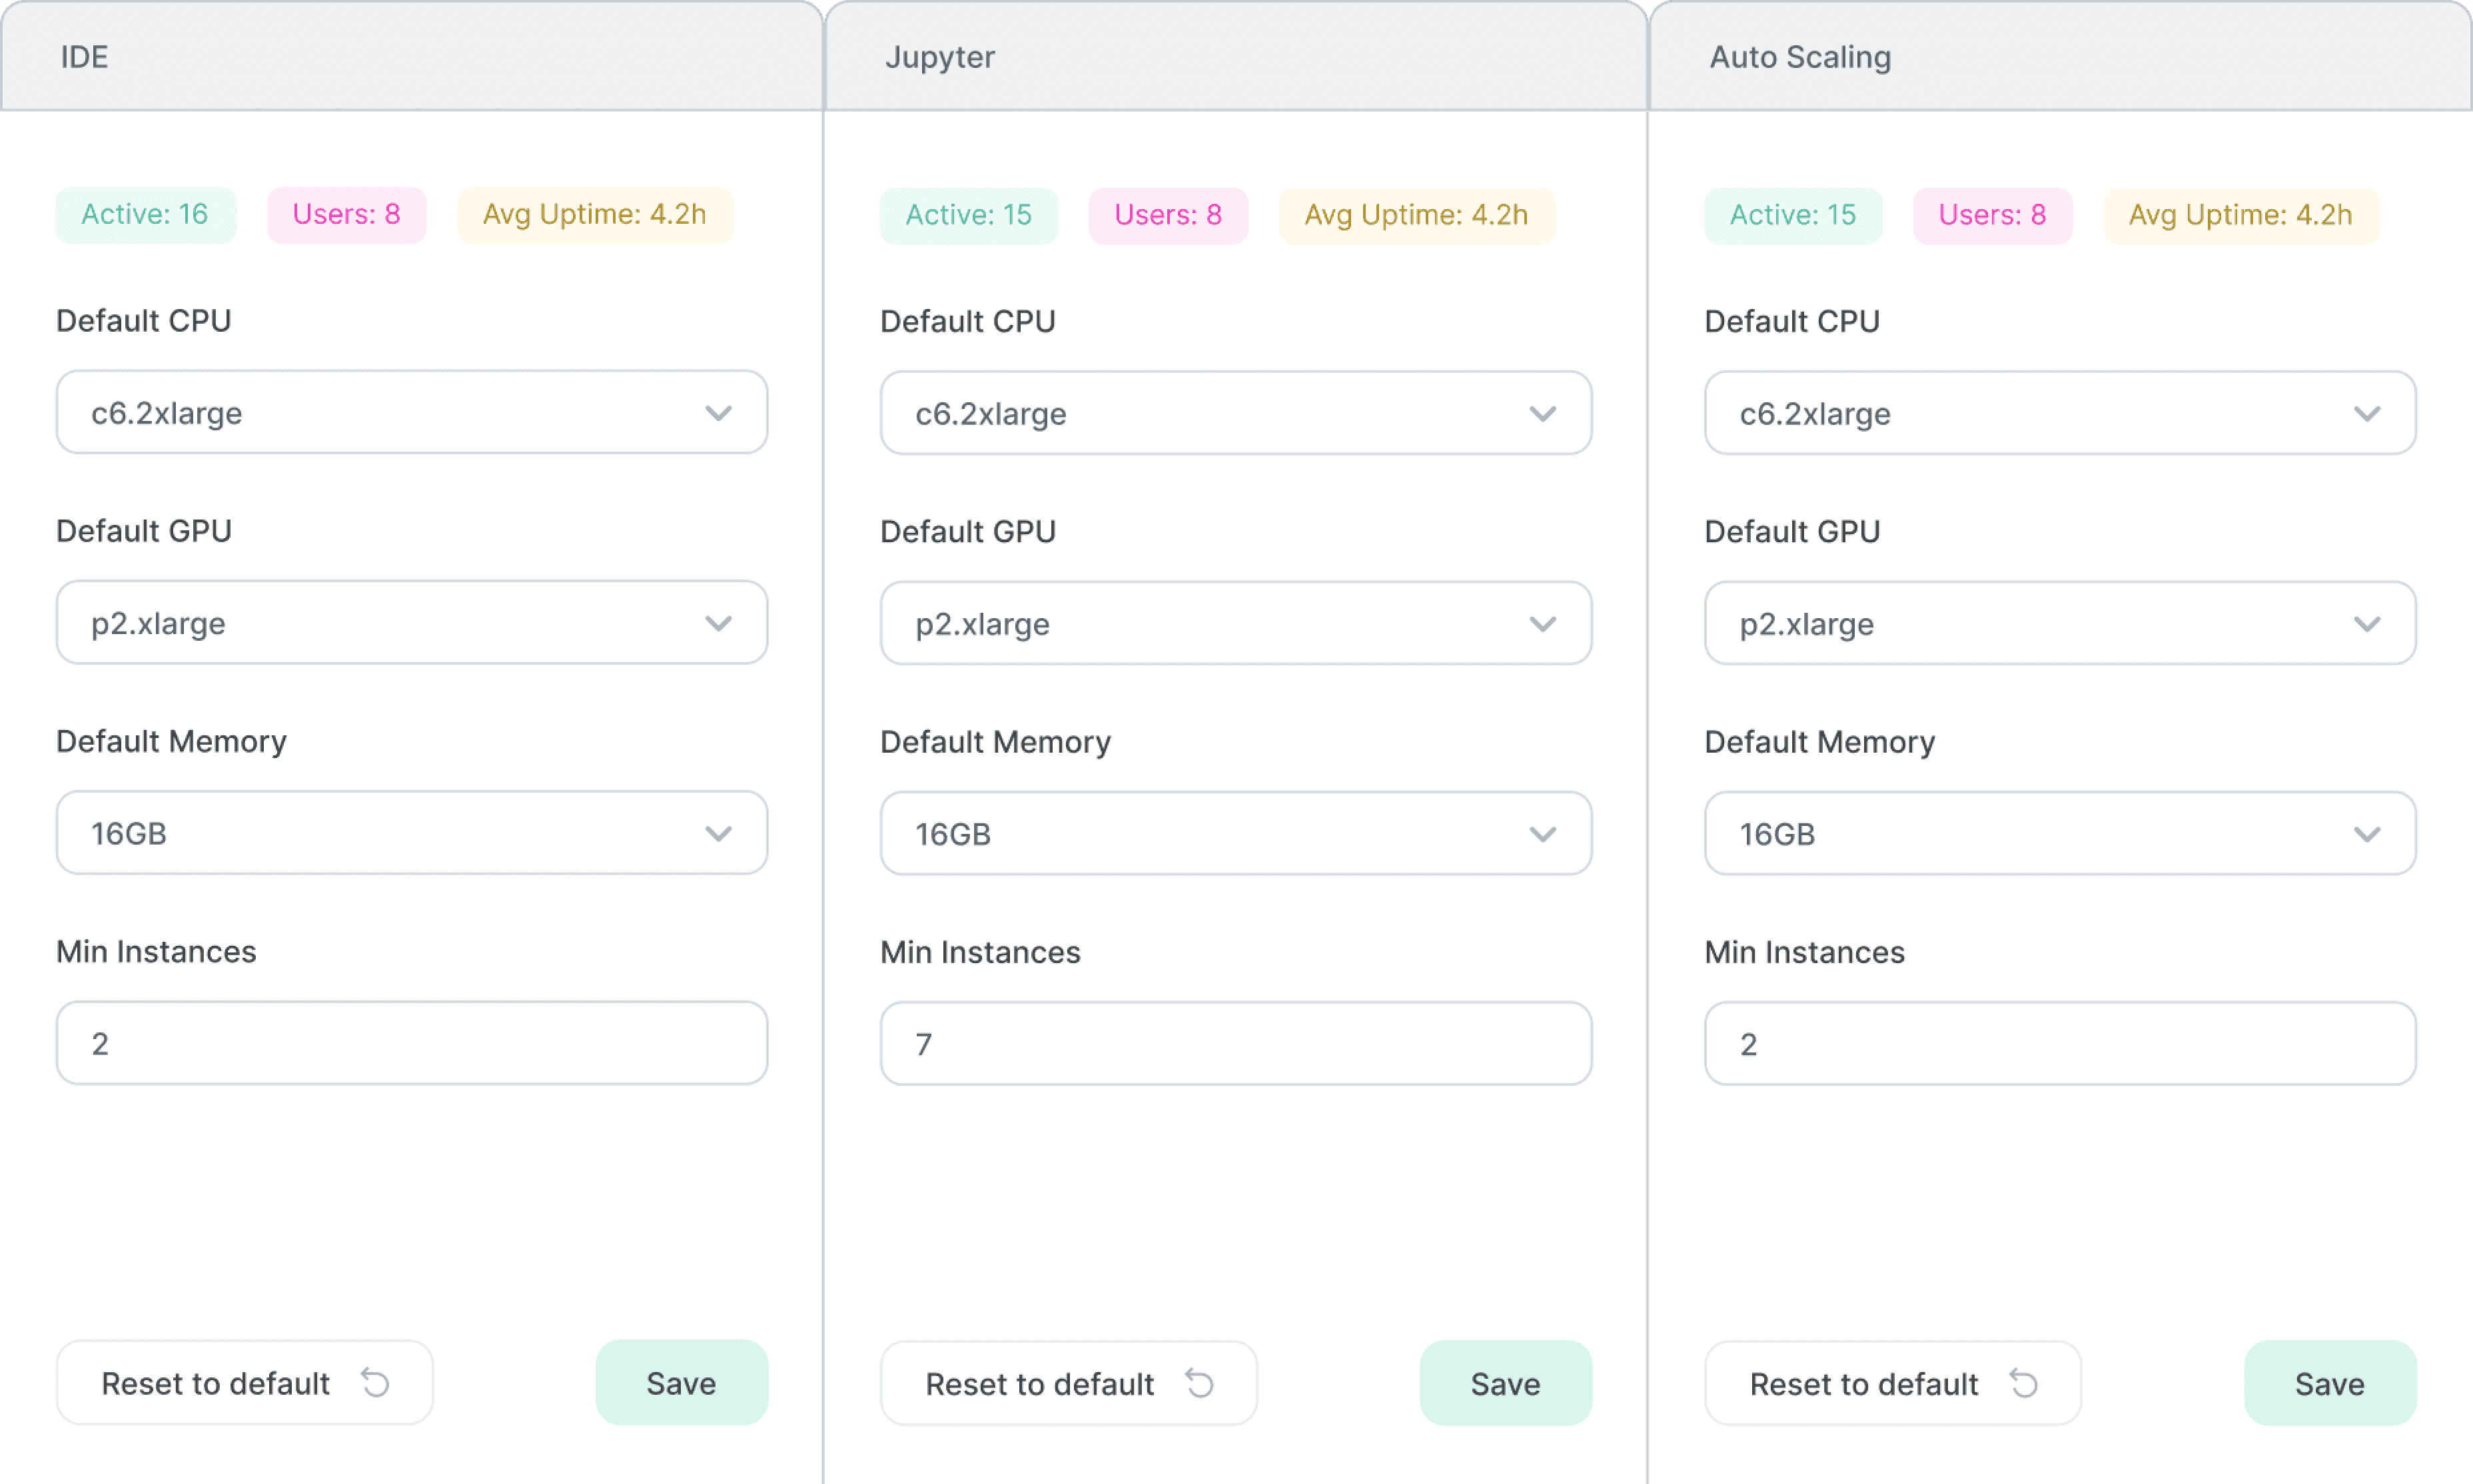Click Auto Scaling Min Instances input
Screen dimensions: 2473x1484
pos(2059,1044)
